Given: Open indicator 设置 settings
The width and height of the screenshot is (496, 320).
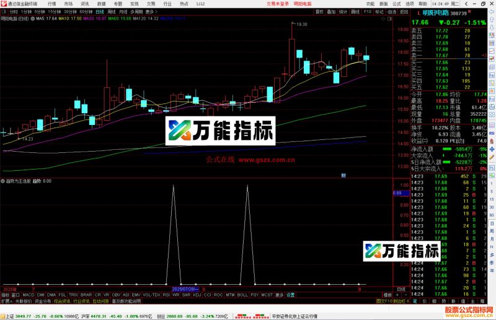Looking at the screenshot, I should click(290, 295).
